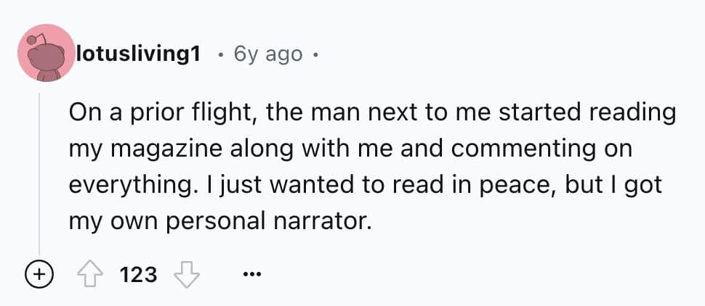Click the dot after the "6y ago" timestamp
Viewport: 705px width, 306px height.
(316, 55)
